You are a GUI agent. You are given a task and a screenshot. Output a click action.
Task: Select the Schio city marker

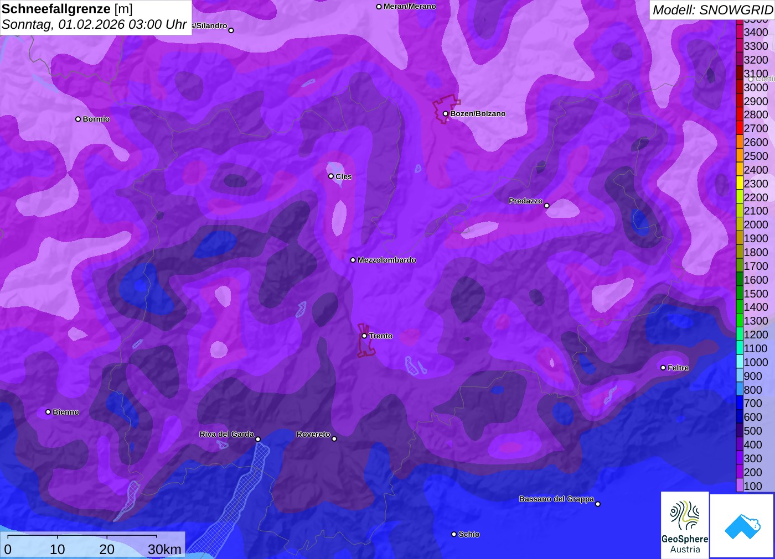(454, 534)
